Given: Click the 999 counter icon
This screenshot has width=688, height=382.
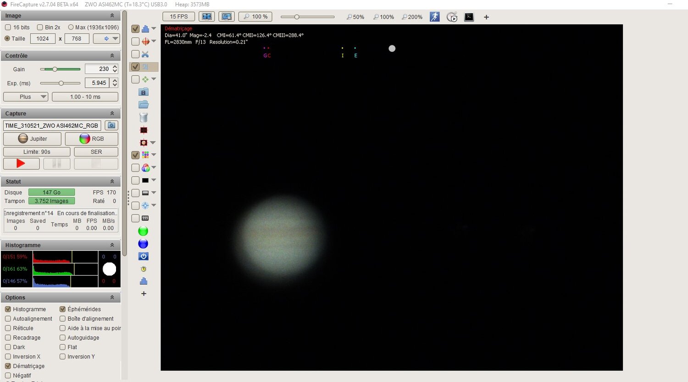Looking at the screenshot, I should (145, 218).
